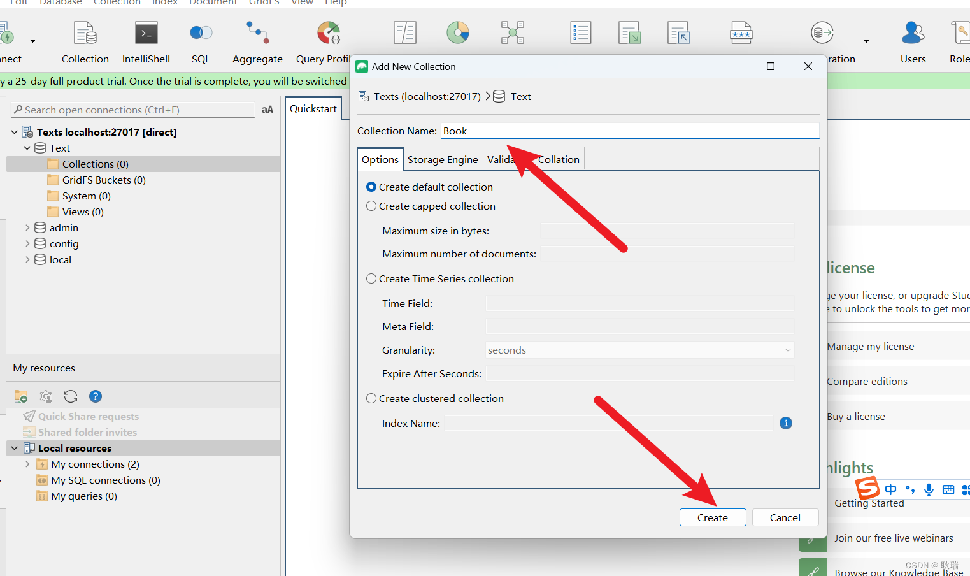Click the side-by-side compare documents icon

(405, 32)
